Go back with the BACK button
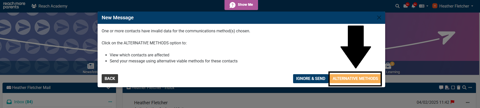The image size is (480, 108). click(x=110, y=79)
